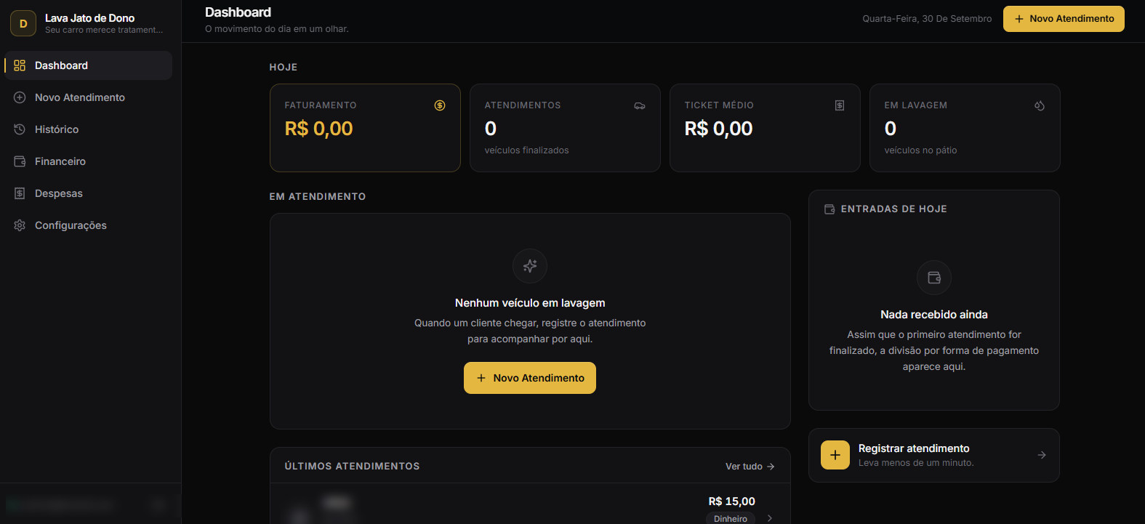The width and height of the screenshot is (1145, 524).
Task: Click the top-right Novo Atendimento button
Action: [1064, 19]
